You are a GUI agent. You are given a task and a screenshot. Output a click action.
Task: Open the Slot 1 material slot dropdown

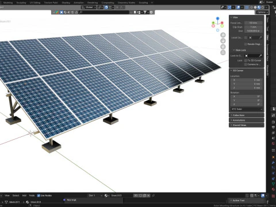point(95,195)
